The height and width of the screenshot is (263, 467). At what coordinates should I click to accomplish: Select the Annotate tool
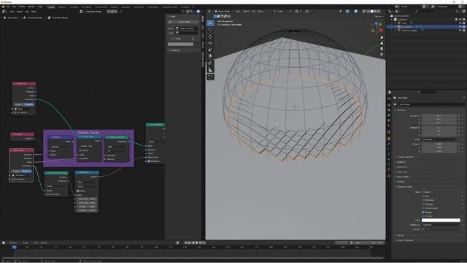pyautogui.click(x=210, y=64)
